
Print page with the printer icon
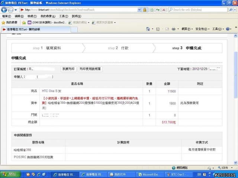click(174, 29)
